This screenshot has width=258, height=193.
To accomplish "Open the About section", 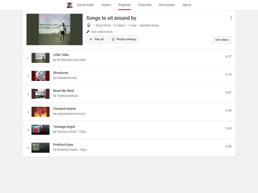I will pos(186,5).
